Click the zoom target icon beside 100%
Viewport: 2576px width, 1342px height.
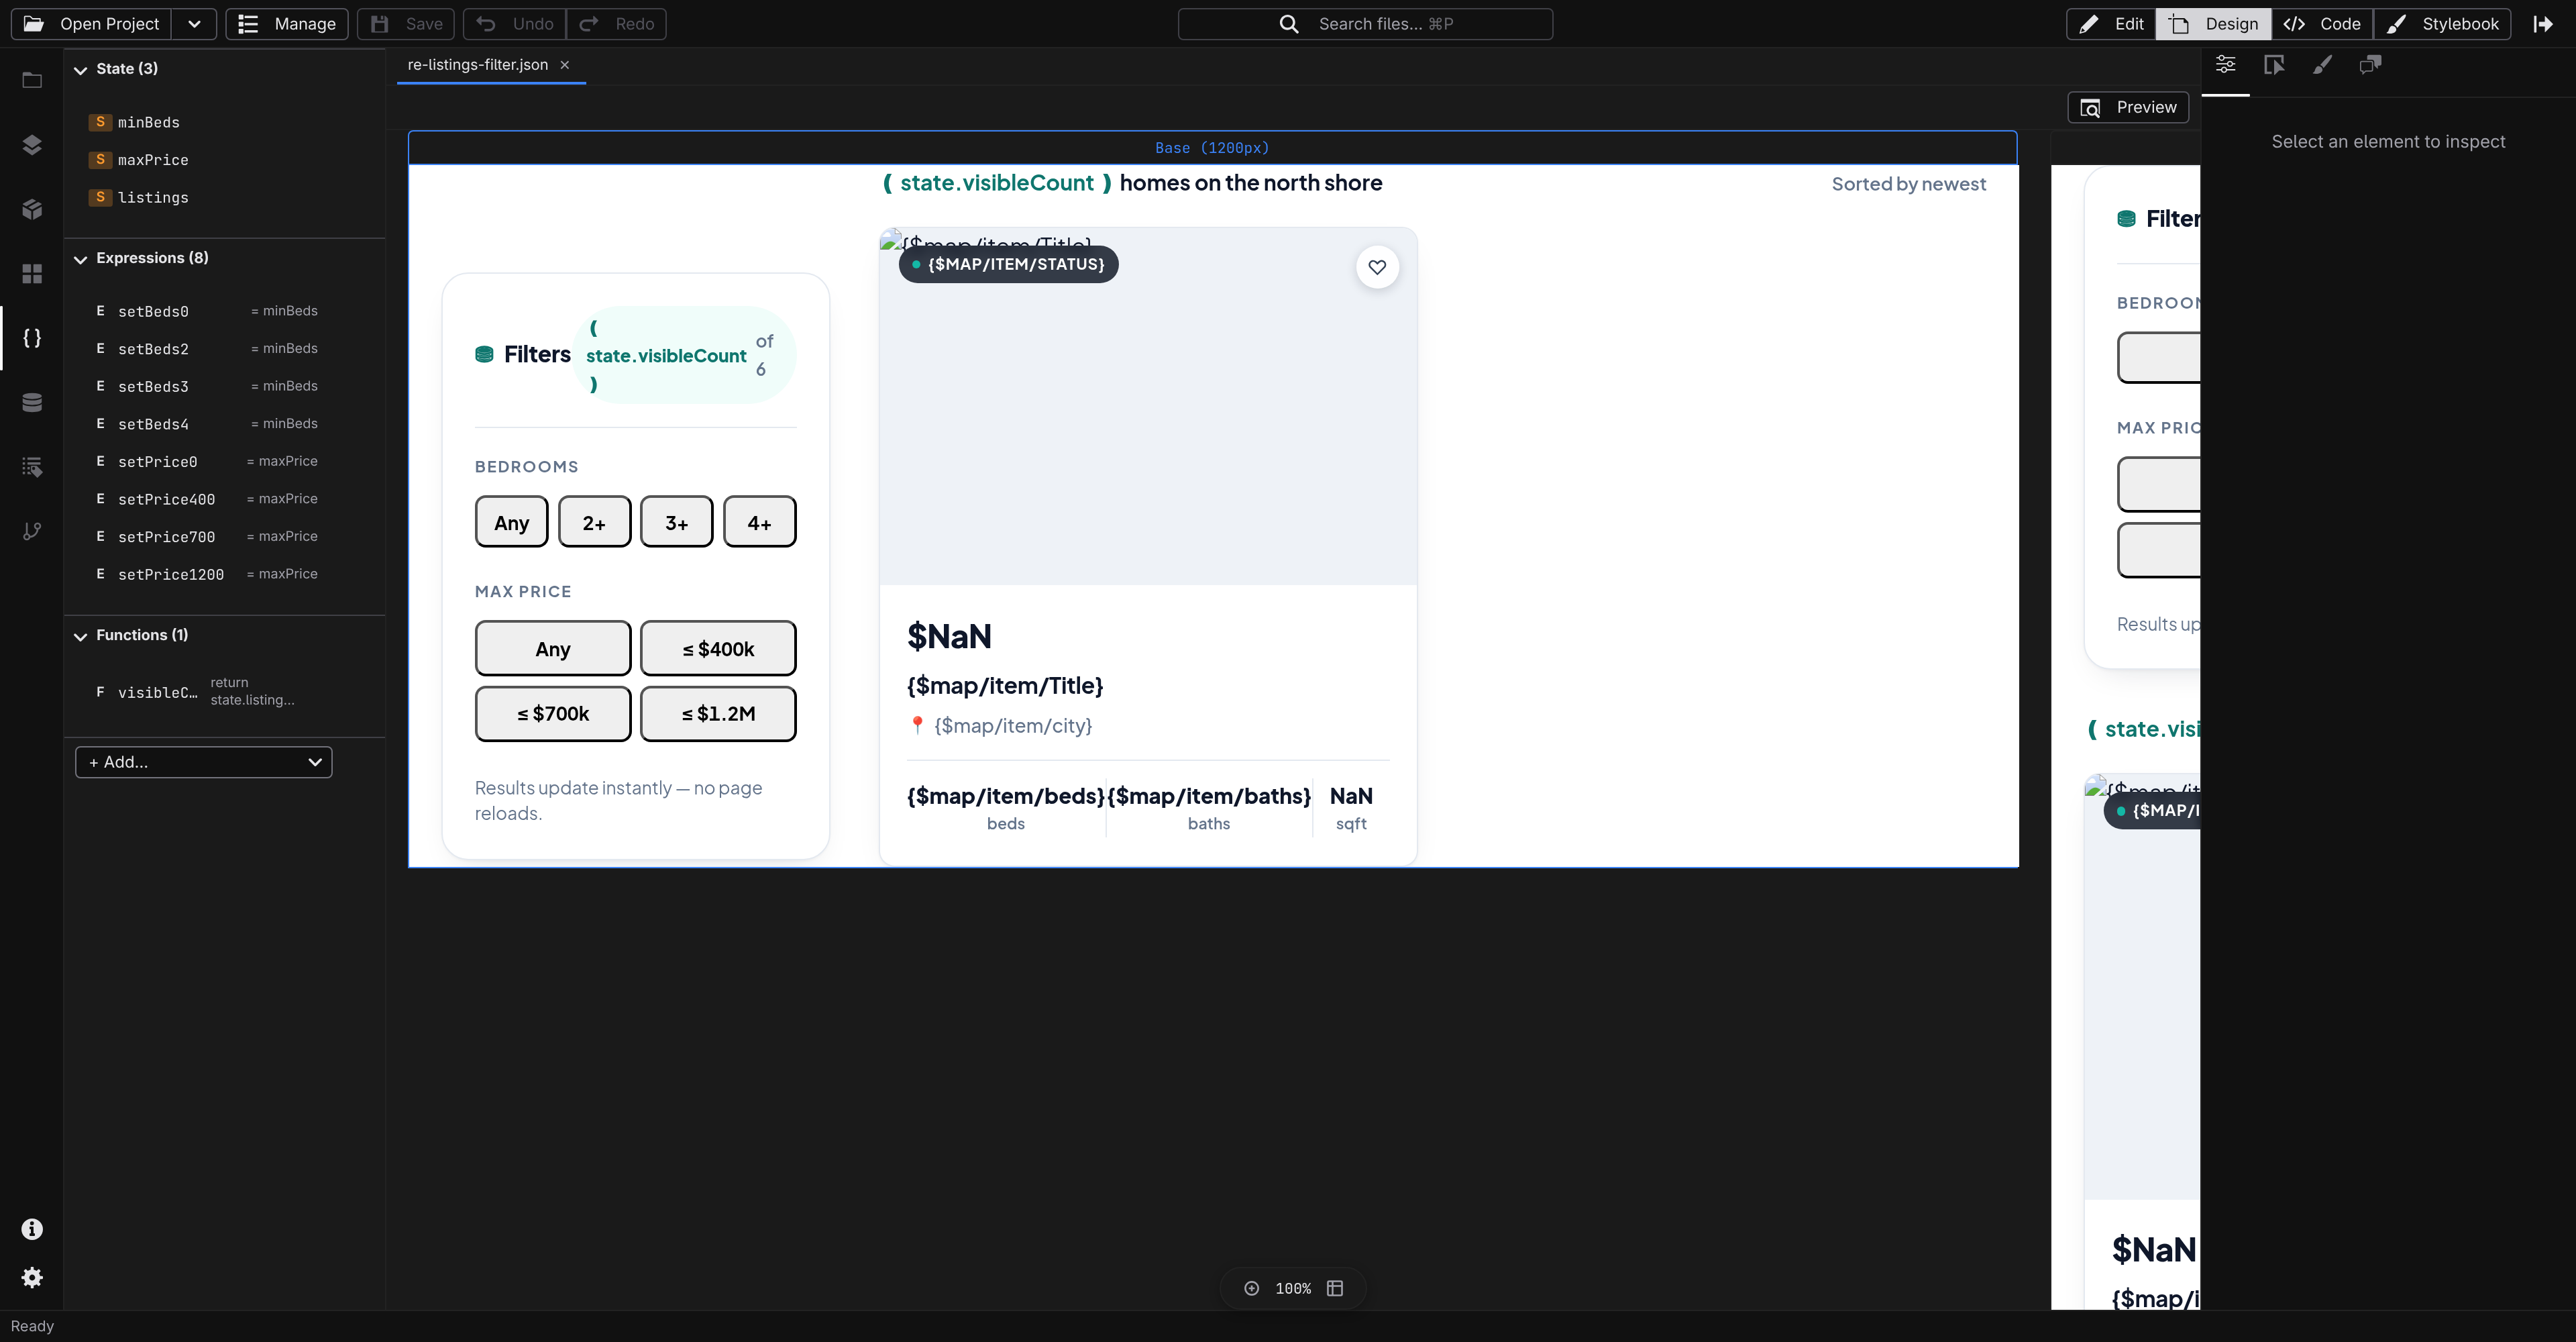tap(1251, 1288)
